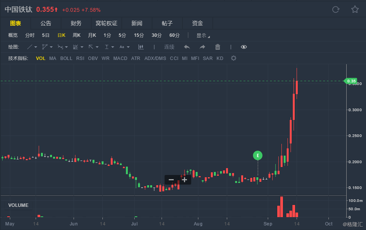Zoom out chart with minus button

click(x=171, y=180)
